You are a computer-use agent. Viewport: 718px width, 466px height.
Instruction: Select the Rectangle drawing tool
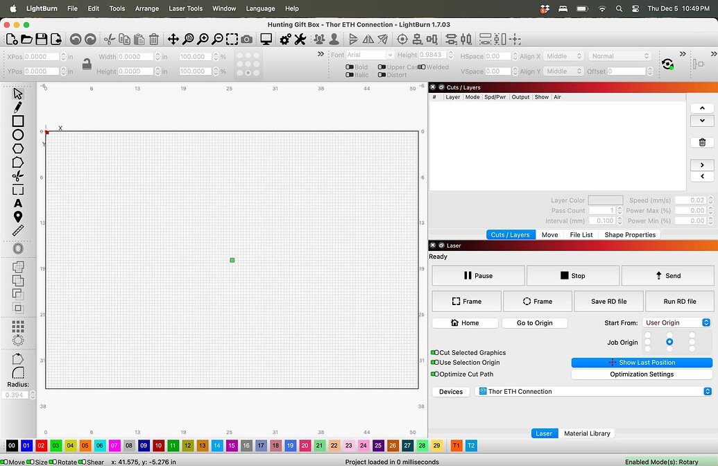click(19, 120)
